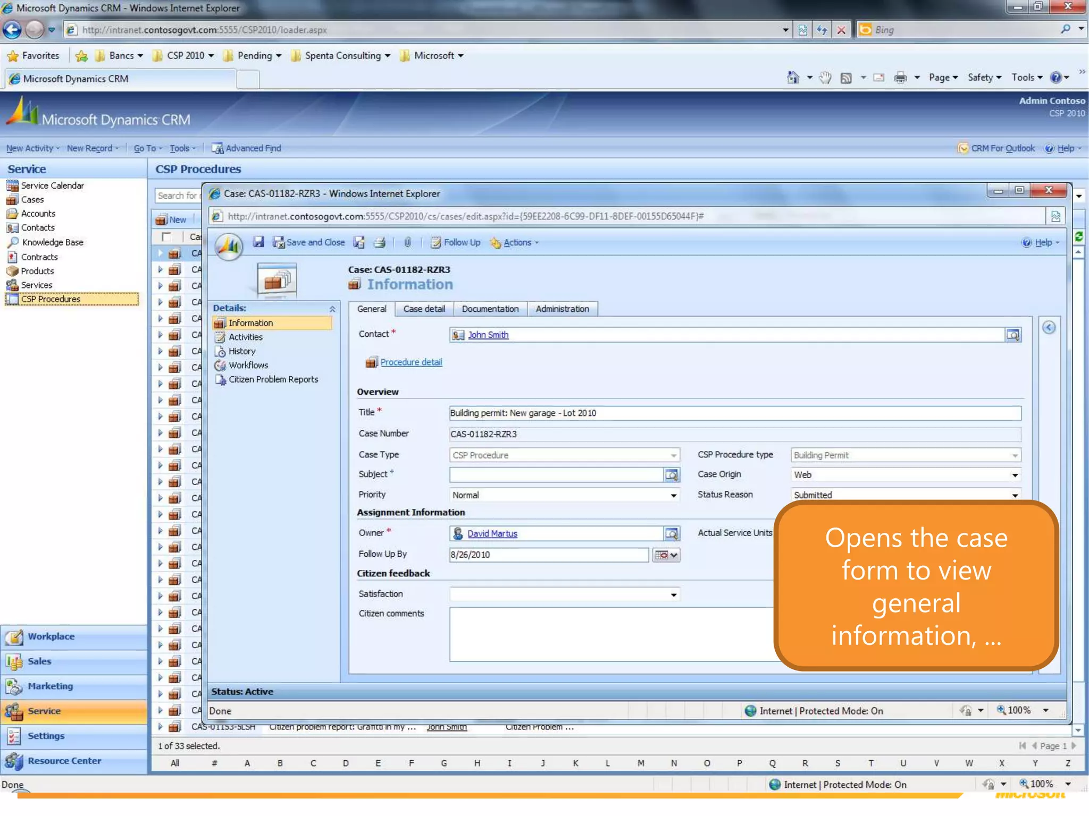1089x816 pixels.
Task: Go to the Marketing area
Action: 73,686
